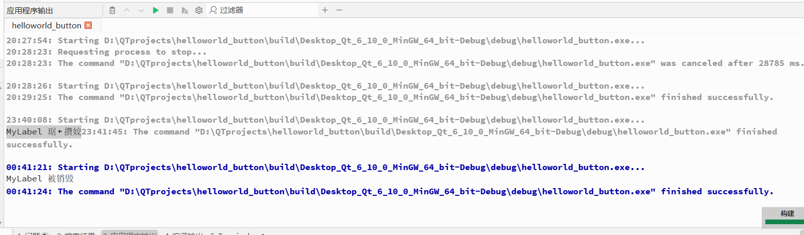Click the blue 00:41:24 finished successfully line
The image size is (804, 235).
(390, 191)
